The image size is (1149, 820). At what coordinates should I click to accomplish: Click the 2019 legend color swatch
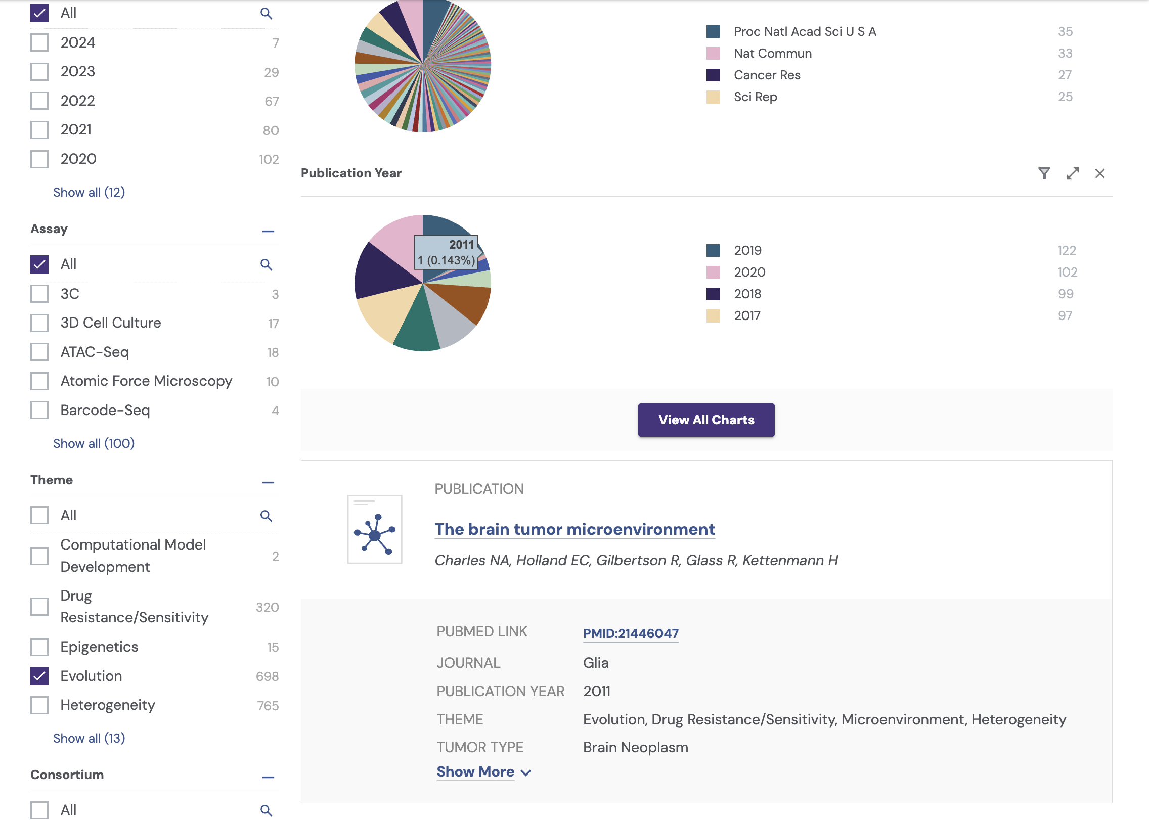[x=713, y=250]
